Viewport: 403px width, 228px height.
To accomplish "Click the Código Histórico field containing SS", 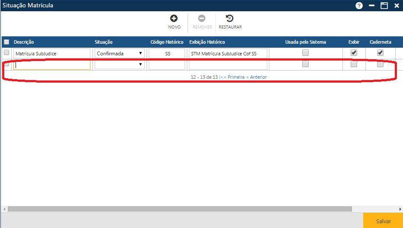I will coord(167,54).
